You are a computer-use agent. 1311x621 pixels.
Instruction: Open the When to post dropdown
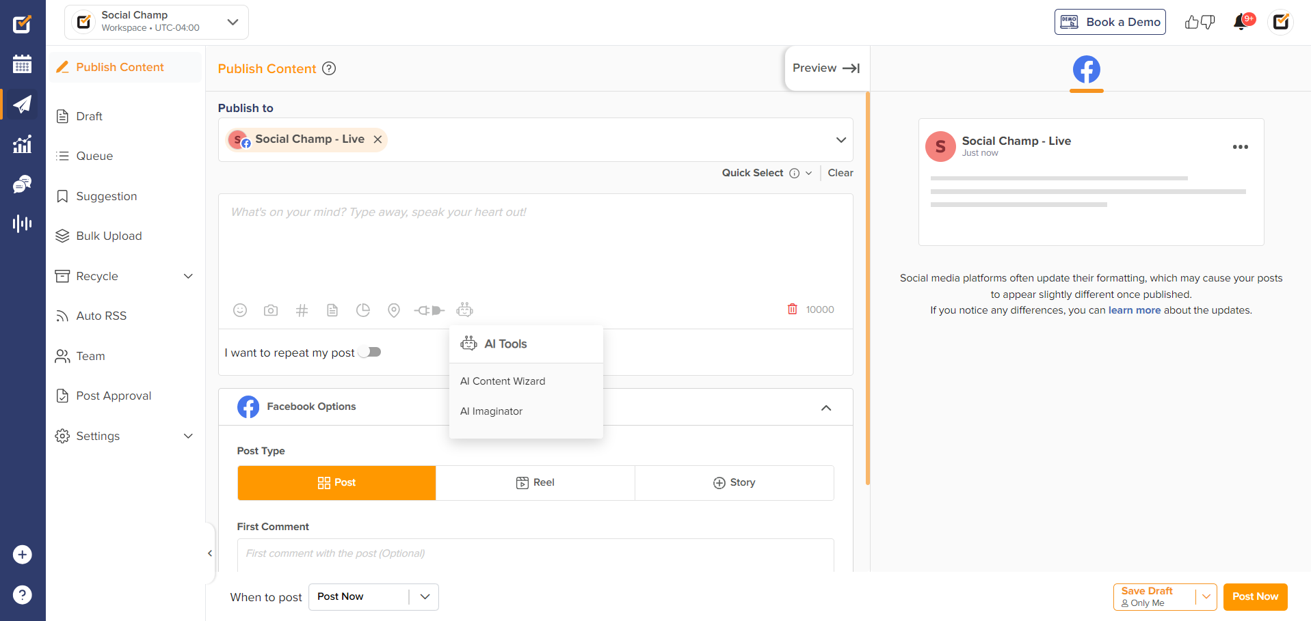373,597
